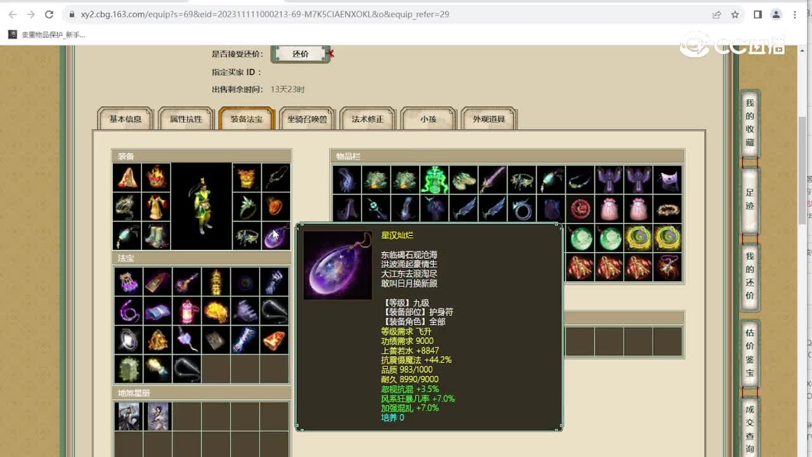Image resolution: width=812 pixels, height=457 pixels.
Task: Open 我的收藏 in the side panel
Action: tap(750, 123)
